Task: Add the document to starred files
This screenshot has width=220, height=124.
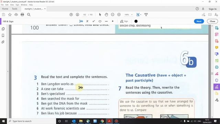Action: (10, 14)
